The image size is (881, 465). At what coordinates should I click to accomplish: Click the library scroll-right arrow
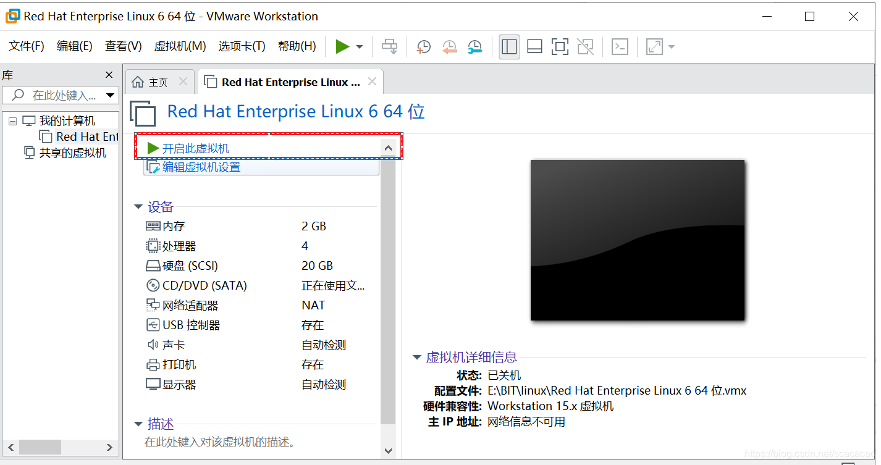tap(109, 447)
